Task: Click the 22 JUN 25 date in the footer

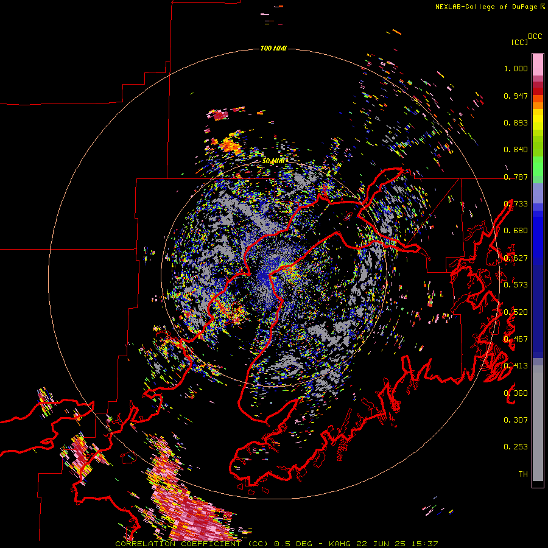Action: click(x=381, y=544)
